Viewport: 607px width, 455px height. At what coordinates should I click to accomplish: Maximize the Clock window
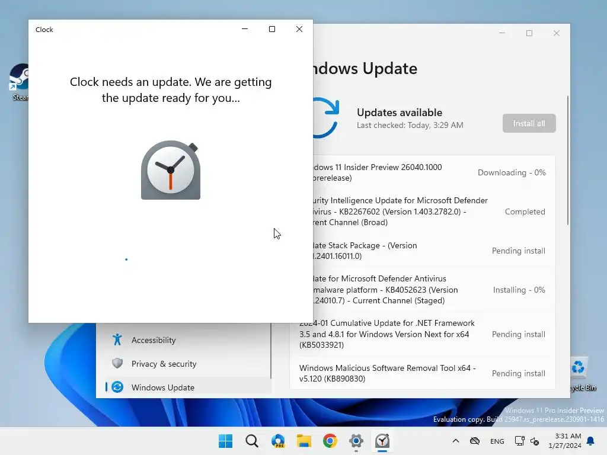(272, 29)
